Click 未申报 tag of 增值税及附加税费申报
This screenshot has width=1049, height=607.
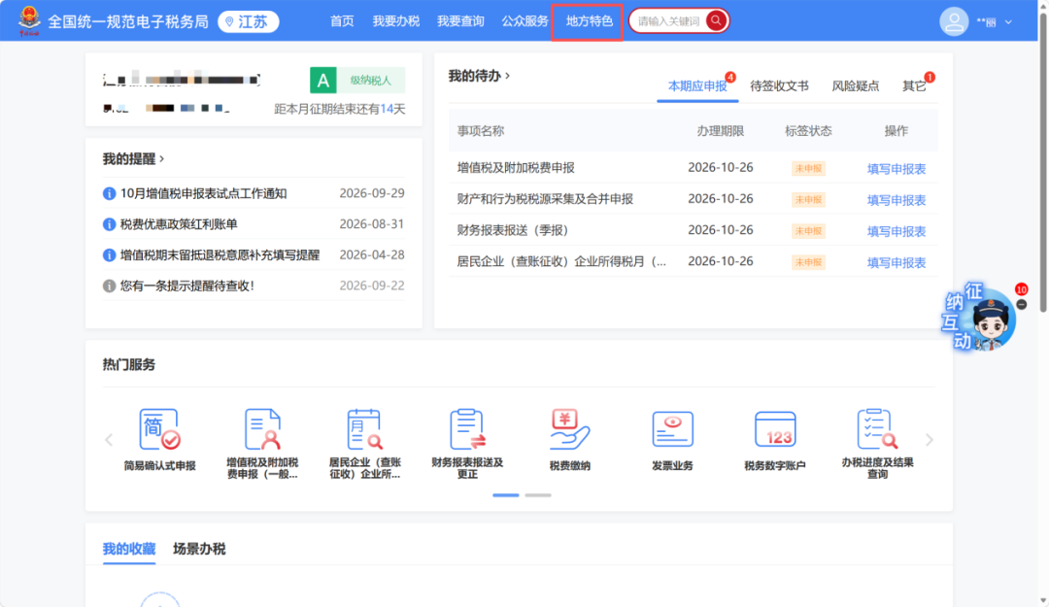tap(808, 169)
